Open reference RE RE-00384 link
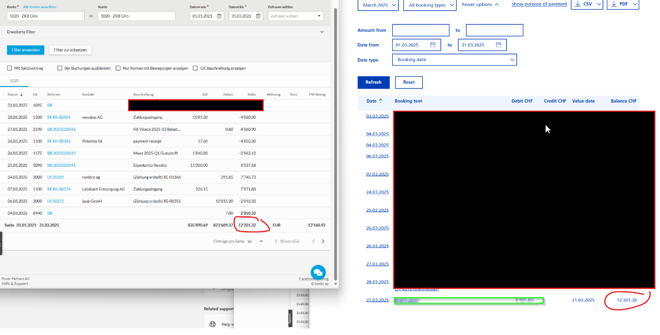 tap(59, 117)
